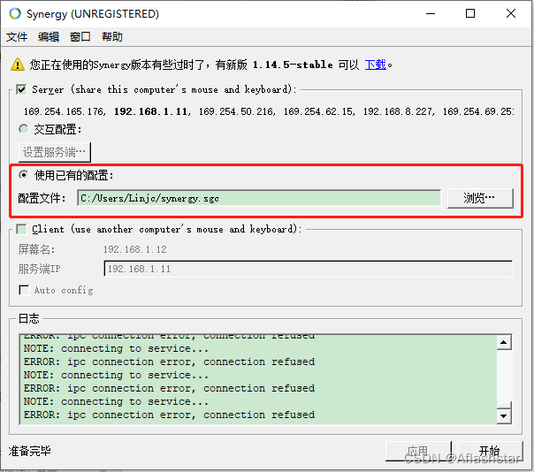
Task: Click the IP address 169.254.50.216
Action: coord(236,111)
